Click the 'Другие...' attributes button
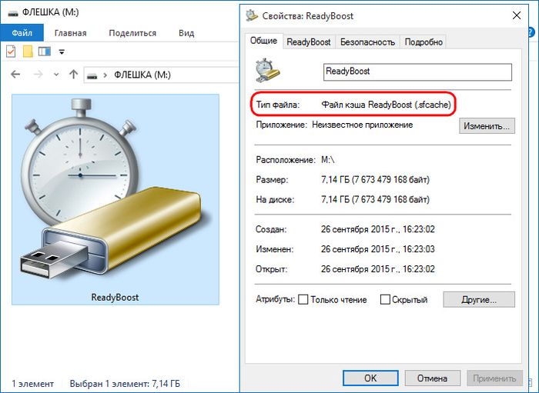Image resolution: width=539 pixels, height=393 pixels. point(477,299)
